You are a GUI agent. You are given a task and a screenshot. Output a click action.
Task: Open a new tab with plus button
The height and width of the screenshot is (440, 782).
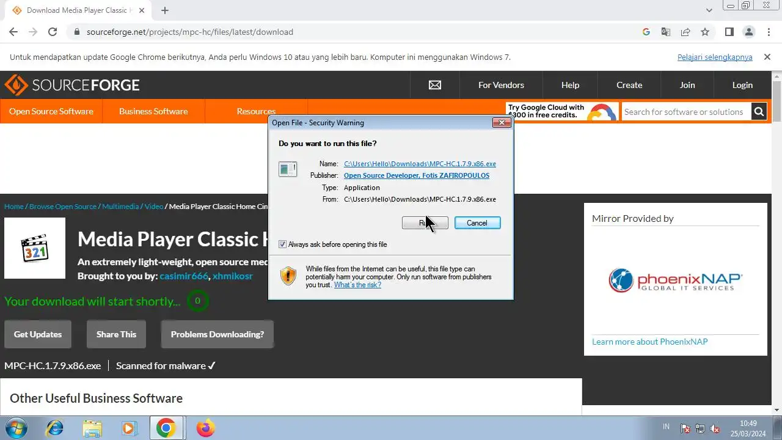[x=165, y=10]
